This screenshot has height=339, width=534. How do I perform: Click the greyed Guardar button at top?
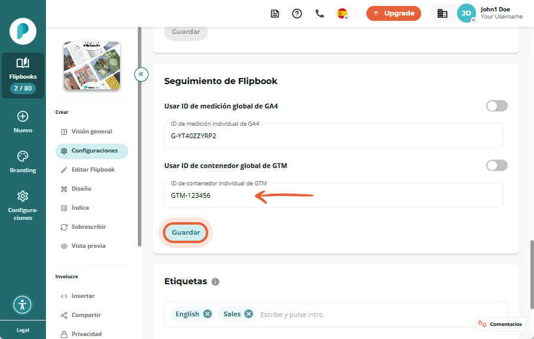coord(186,32)
